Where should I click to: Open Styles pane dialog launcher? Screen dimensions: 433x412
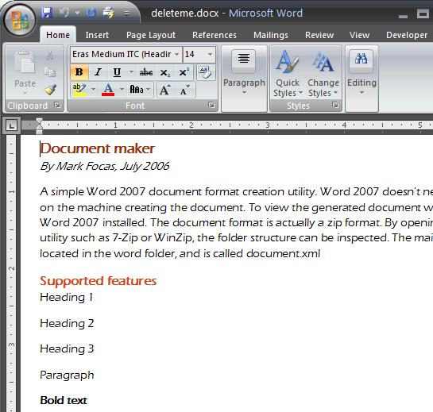335,105
